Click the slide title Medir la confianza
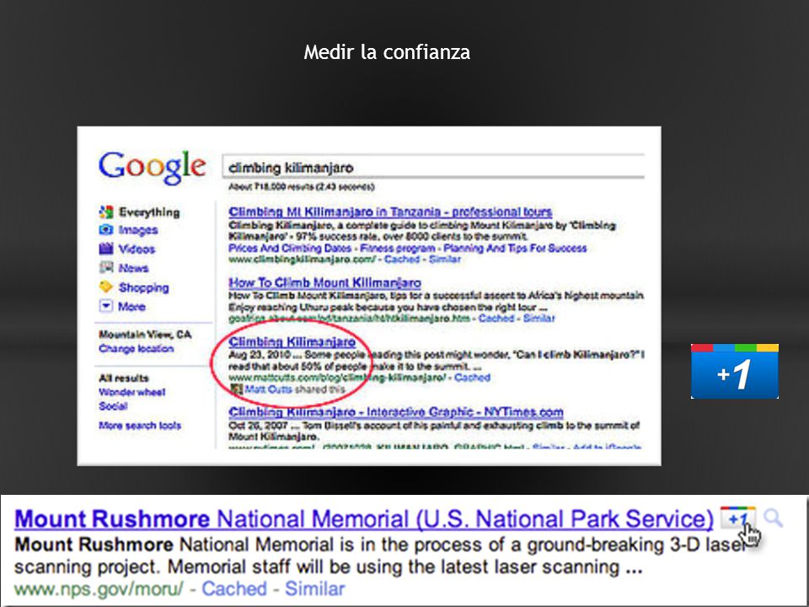 (387, 52)
